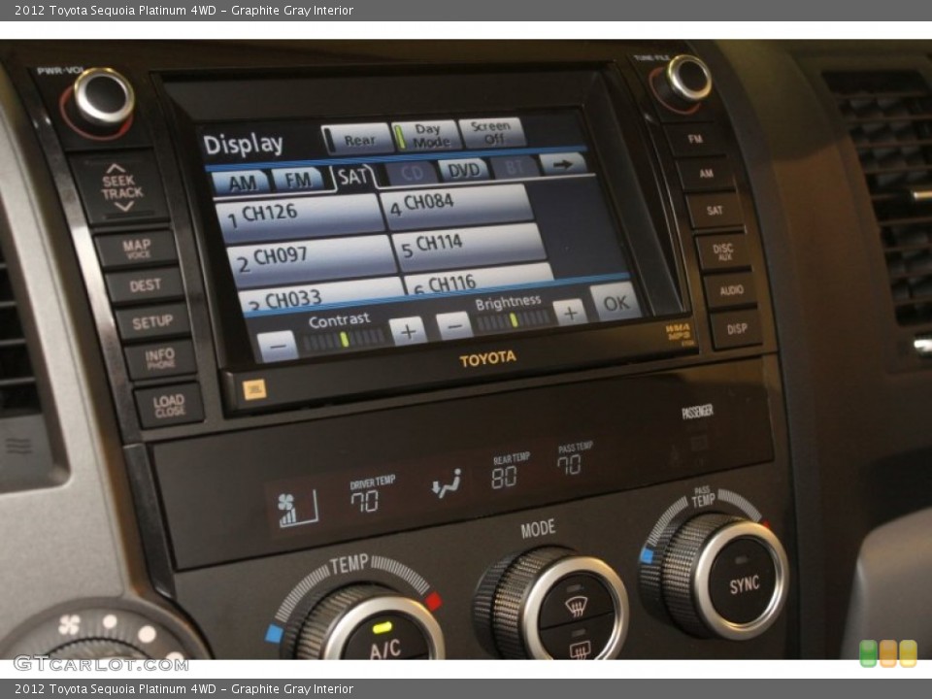This screenshot has height=699, width=932.
Task: Turn the PWR-VOL knob
Action: pos(103,97)
